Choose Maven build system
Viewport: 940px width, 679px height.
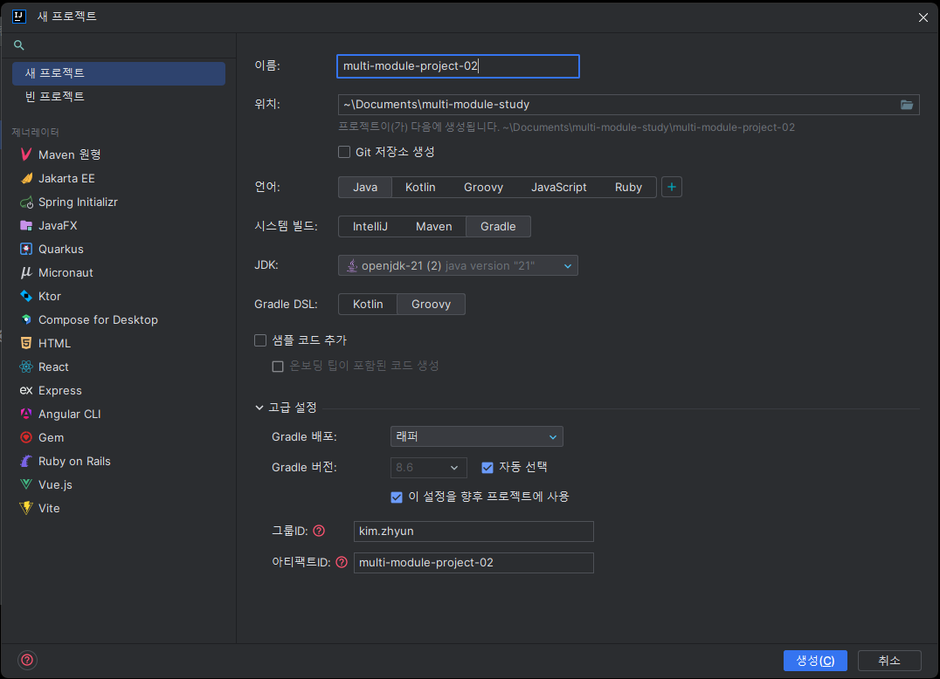tap(434, 226)
